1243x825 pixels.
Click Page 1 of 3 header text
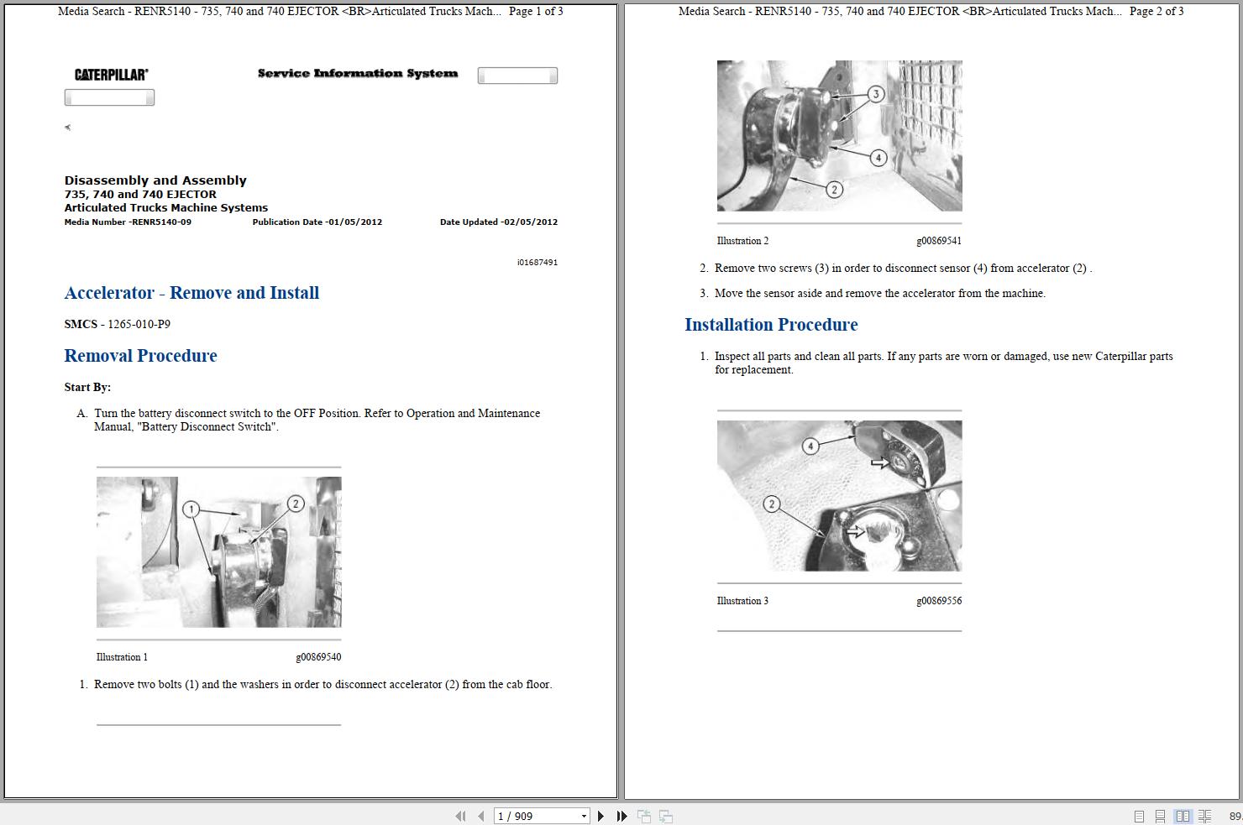pos(536,12)
